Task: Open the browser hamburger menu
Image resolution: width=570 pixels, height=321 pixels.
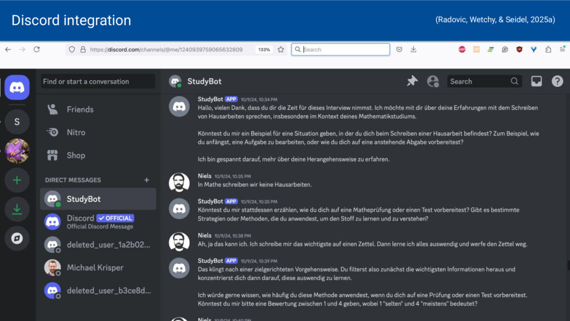Action: click(562, 50)
